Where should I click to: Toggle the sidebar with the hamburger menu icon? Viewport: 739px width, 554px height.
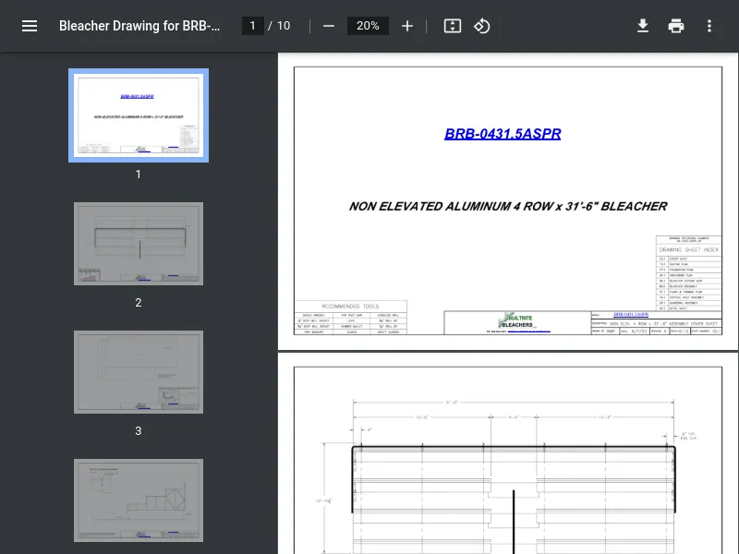pos(30,26)
